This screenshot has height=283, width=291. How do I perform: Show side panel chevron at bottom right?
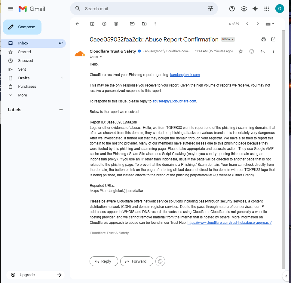pos(286,276)
